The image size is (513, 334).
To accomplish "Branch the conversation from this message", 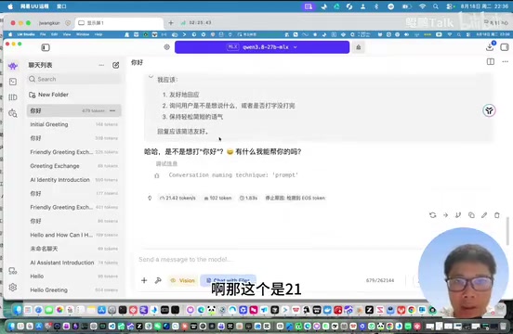I will tap(458, 215).
